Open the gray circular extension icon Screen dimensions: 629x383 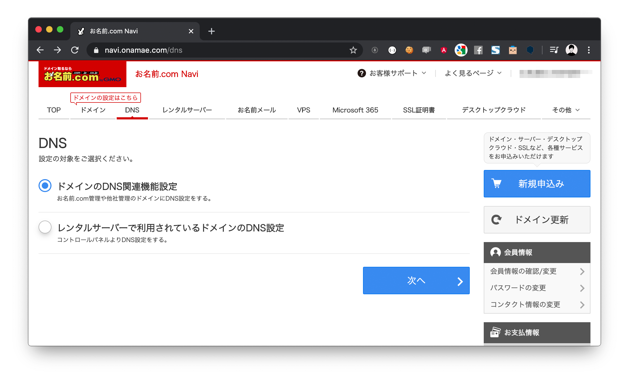pos(375,50)
